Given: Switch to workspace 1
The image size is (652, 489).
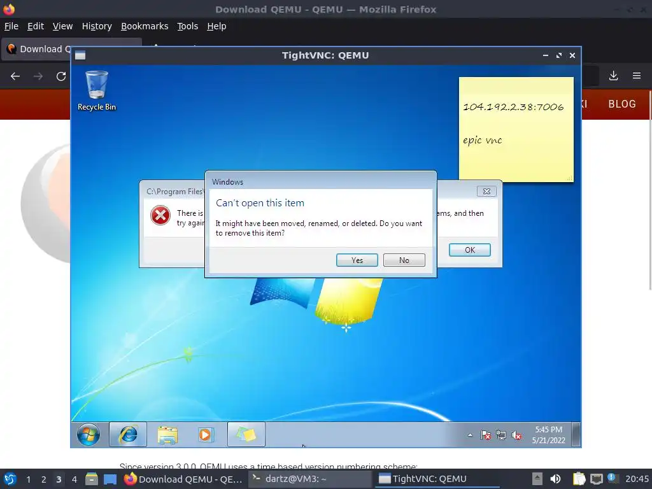Looking at the screenshot, I should (28, 479).
